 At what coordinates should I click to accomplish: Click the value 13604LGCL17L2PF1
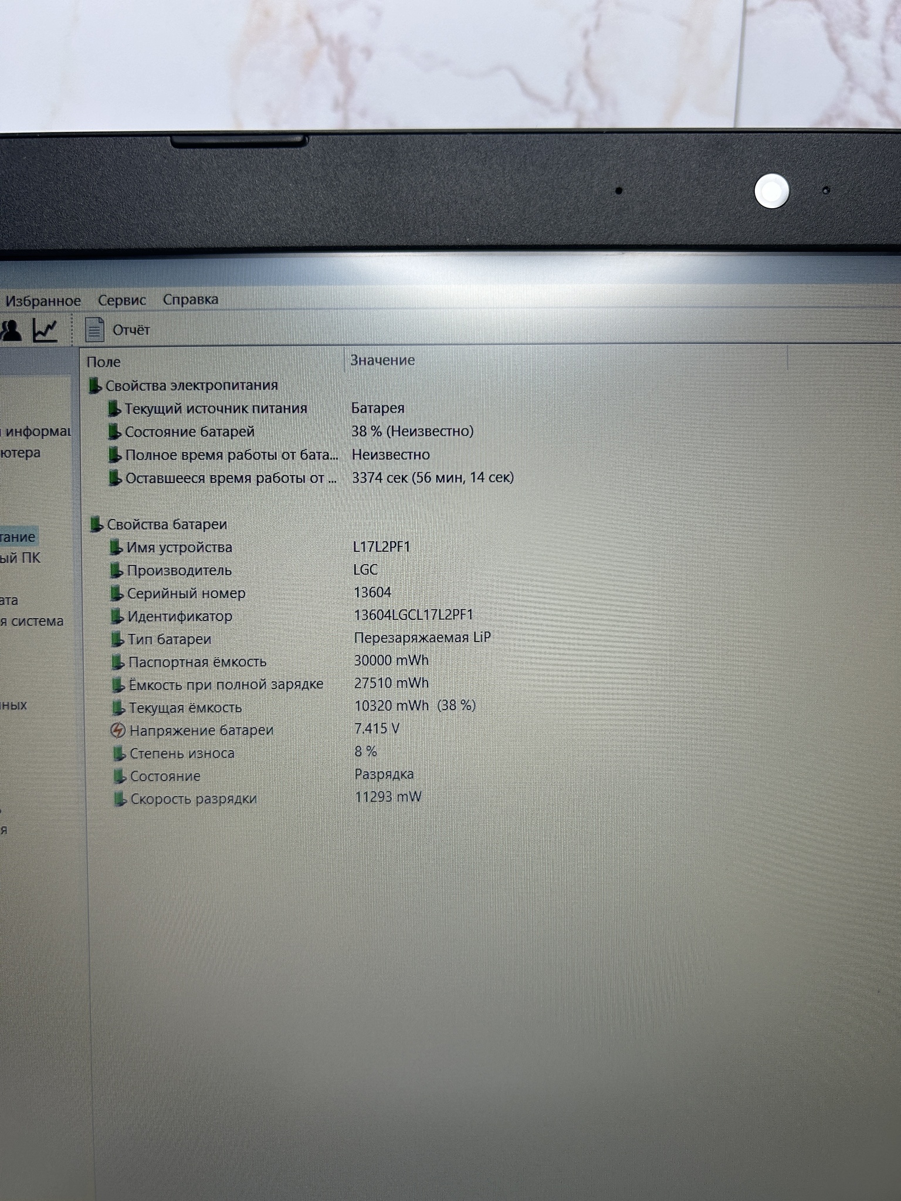pos(414,615)
